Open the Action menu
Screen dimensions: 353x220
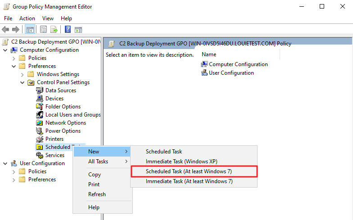[x=27, y=18]
